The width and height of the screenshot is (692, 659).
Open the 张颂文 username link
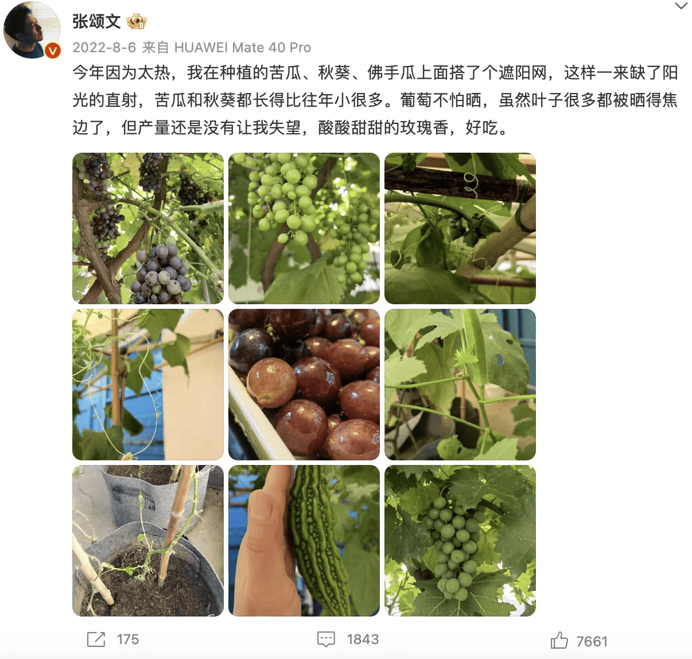[96, 22]
